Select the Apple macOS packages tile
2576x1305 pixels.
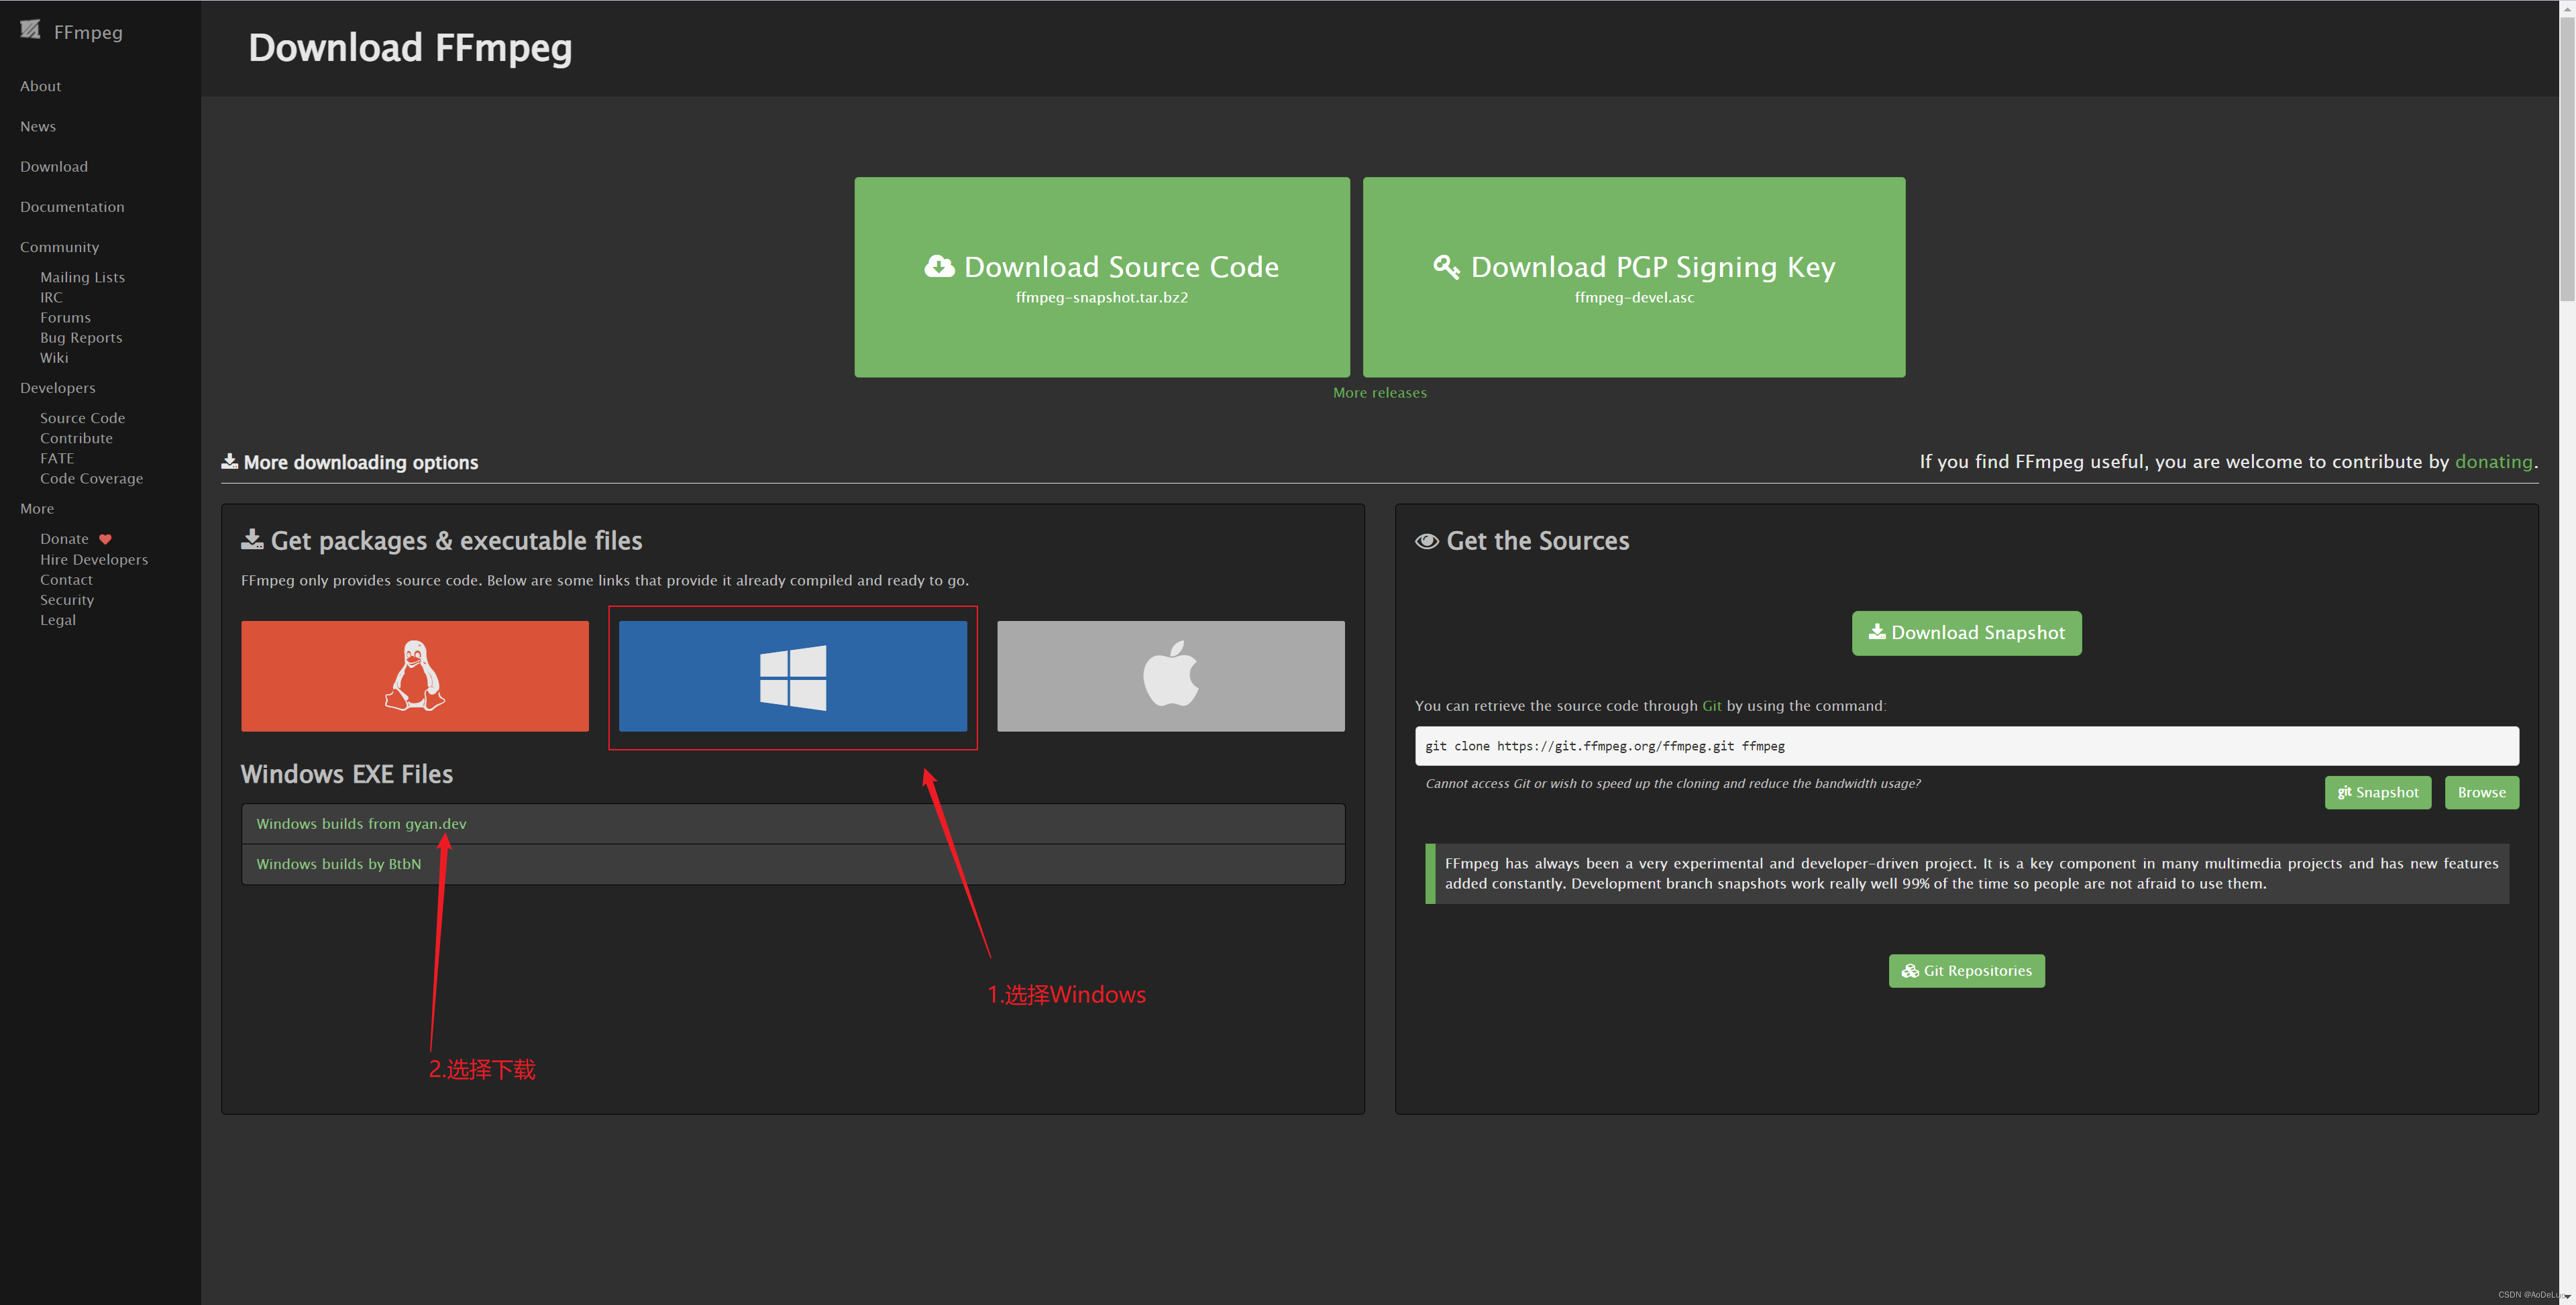tap(1170, 676)
